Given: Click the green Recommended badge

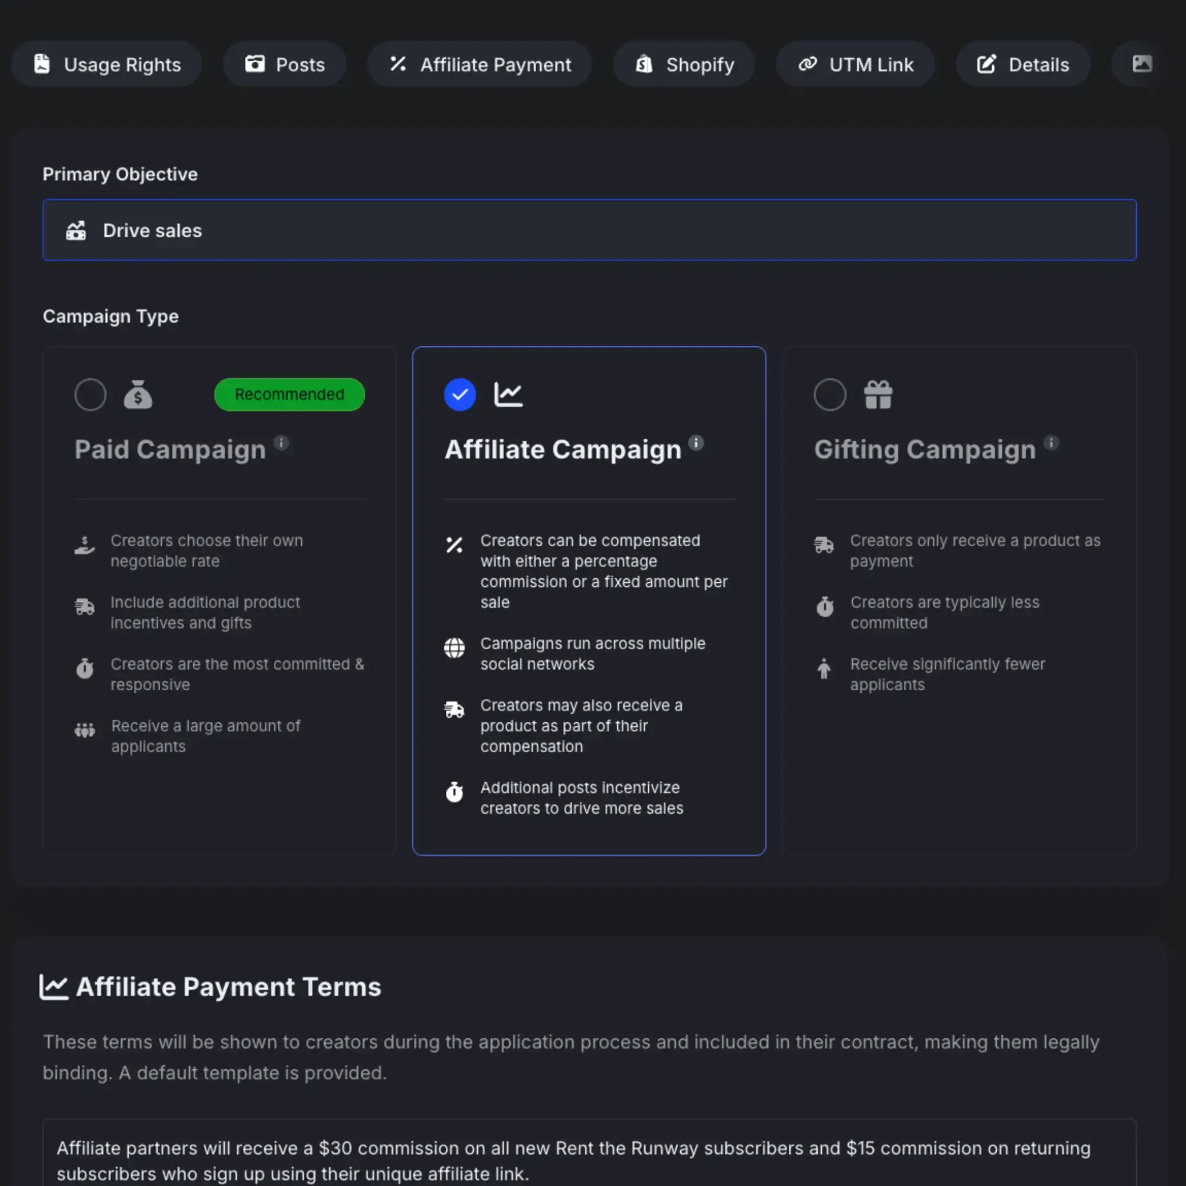Looking at the screenshot, I should (x=289, y=394).
